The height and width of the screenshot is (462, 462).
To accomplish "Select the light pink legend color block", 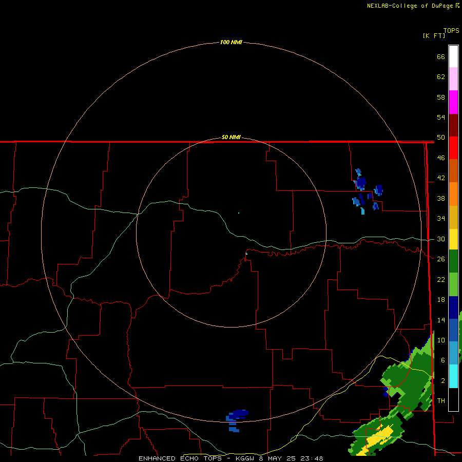I will 453,79.
